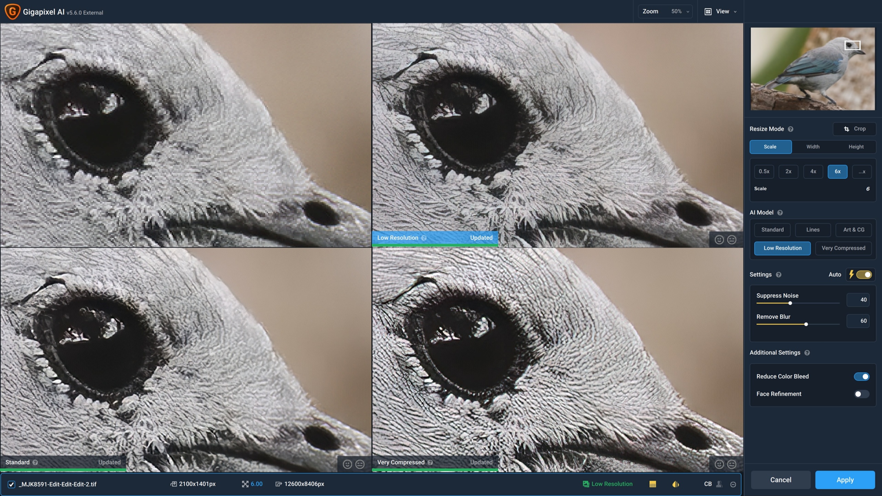Click the output size icon in file row
This screenshot has width=882, height=496.
click(278, 484)
